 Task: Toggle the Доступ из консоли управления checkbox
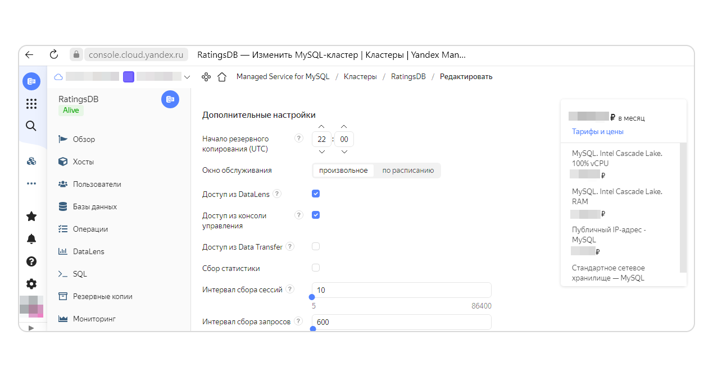coord(316,215)
